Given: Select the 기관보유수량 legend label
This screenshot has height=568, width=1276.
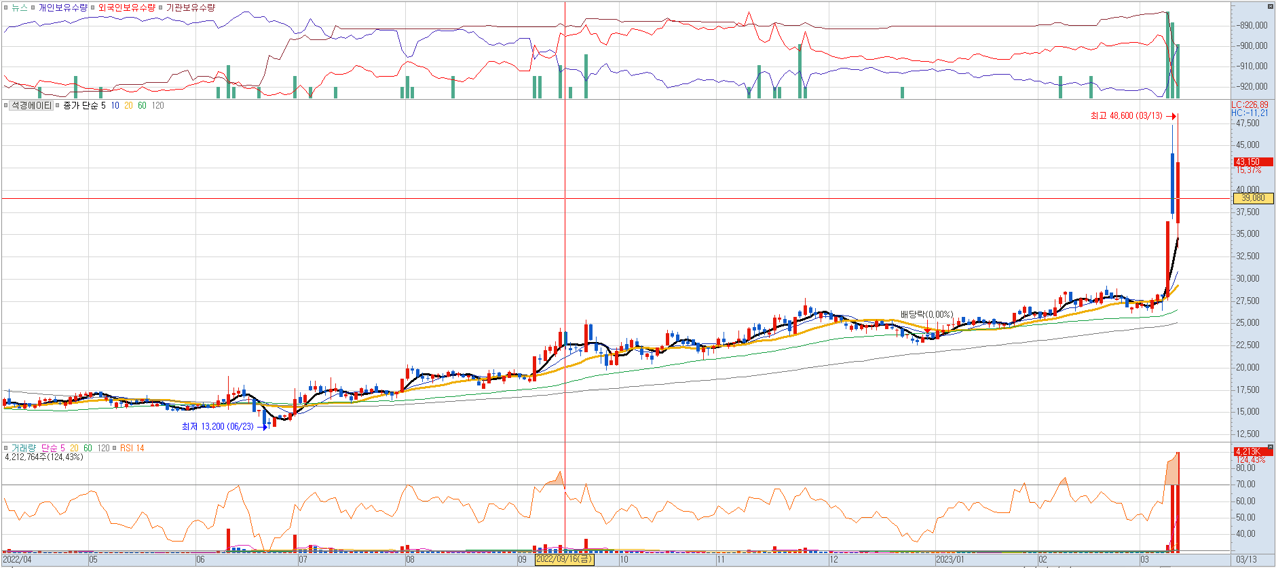Looking at the screenshot, I should coord(191,8).
